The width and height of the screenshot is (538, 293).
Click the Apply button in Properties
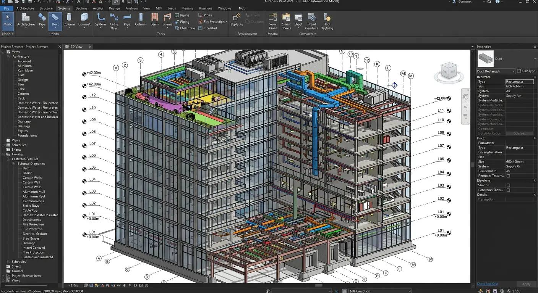click(526, 284)
